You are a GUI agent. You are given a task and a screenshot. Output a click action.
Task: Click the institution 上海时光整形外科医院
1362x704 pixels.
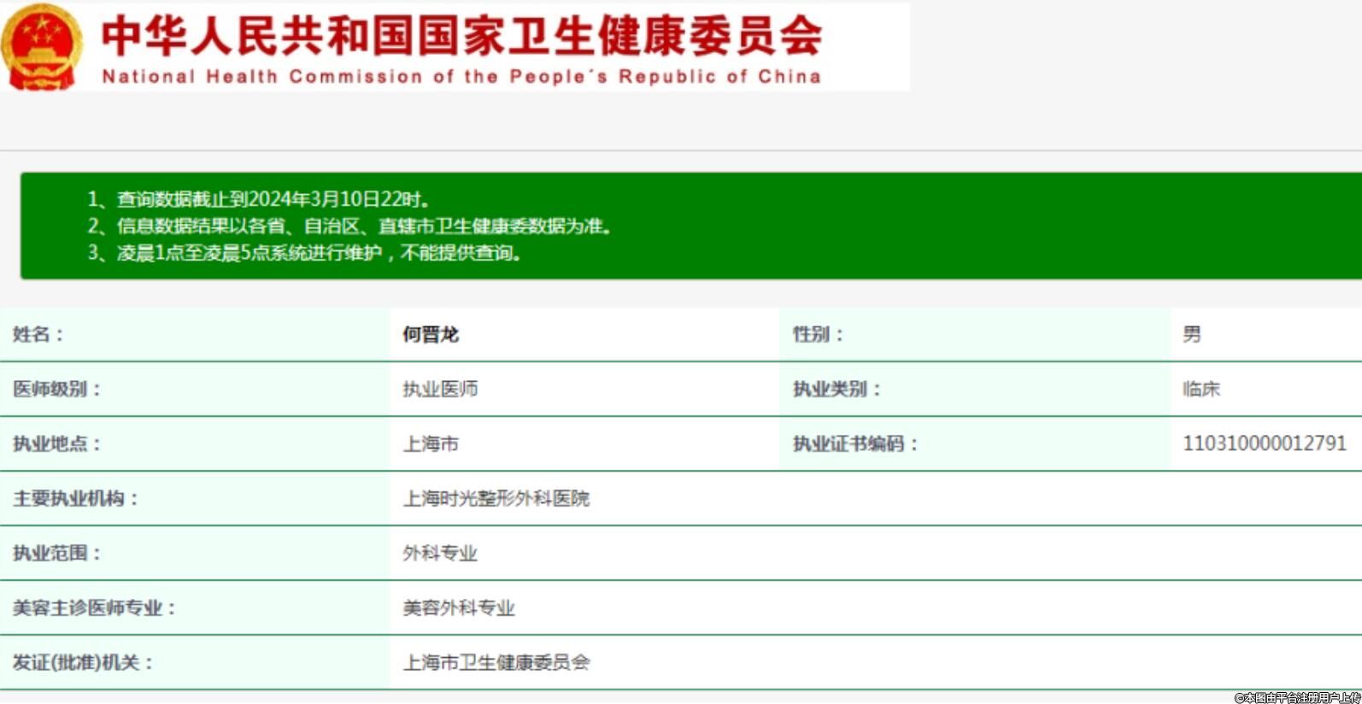tap(496, 498)
